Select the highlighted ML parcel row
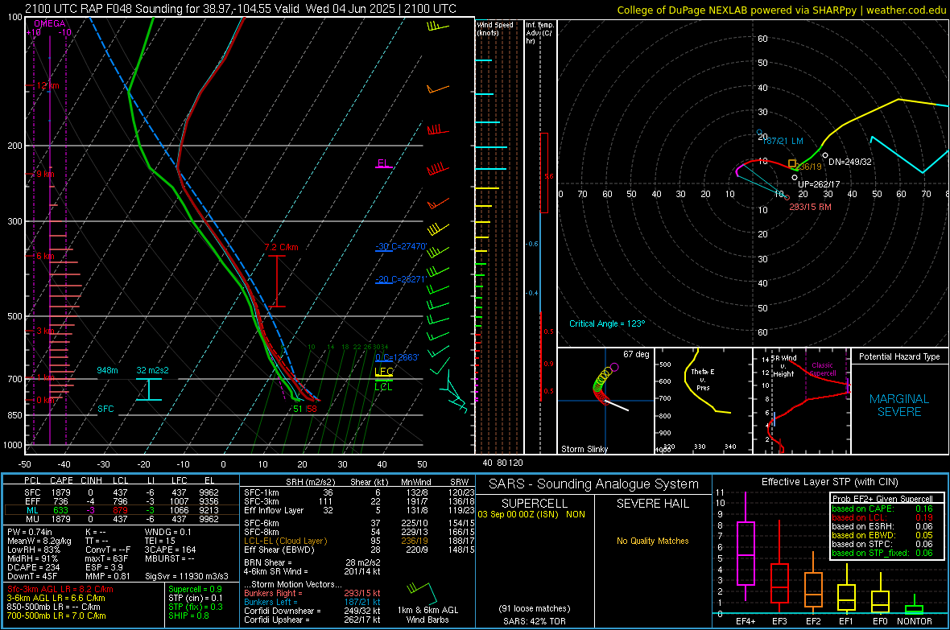Viewport: 950px width, 630px height. (x=121, y=510)
